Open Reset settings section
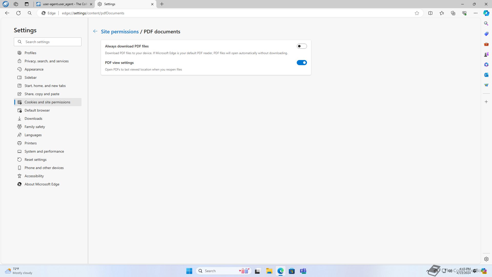 click(x=48, y=160)
